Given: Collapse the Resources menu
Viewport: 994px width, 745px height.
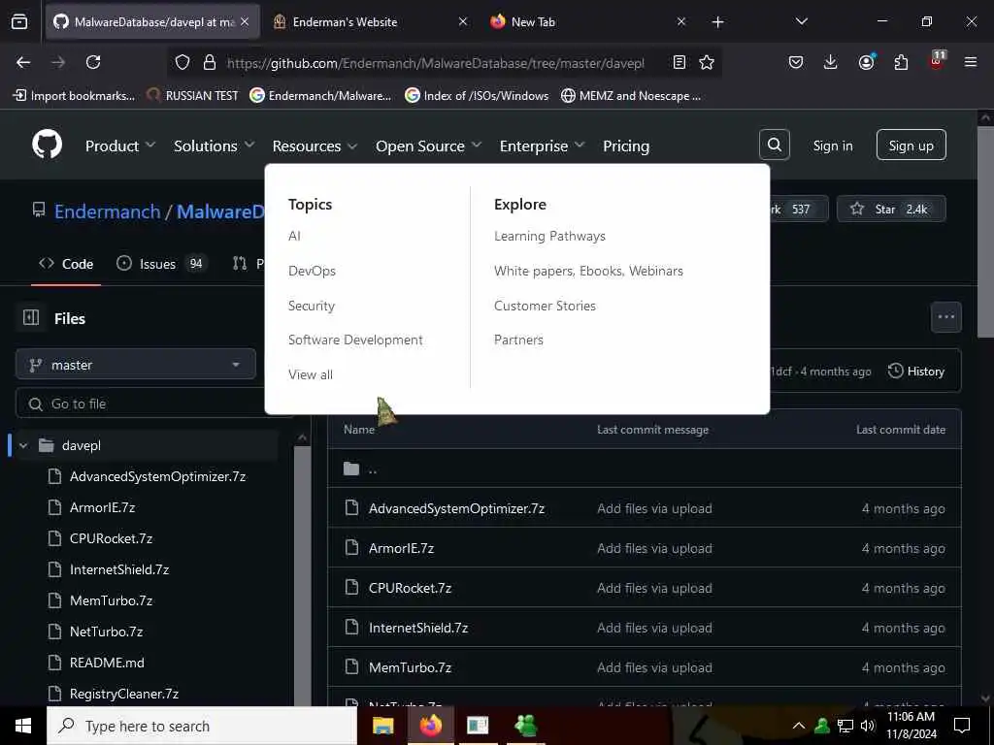Looking at the screenshot, I should point(315,146).
